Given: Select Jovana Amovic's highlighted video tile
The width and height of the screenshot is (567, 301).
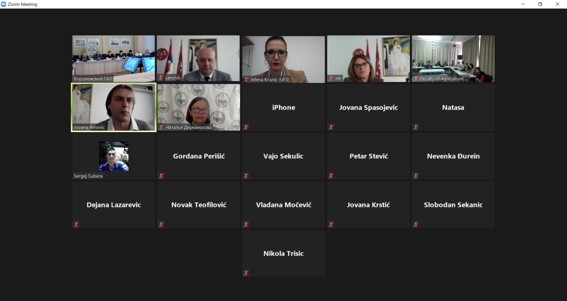Looking at the screenshot, I should tap(113, 107).
